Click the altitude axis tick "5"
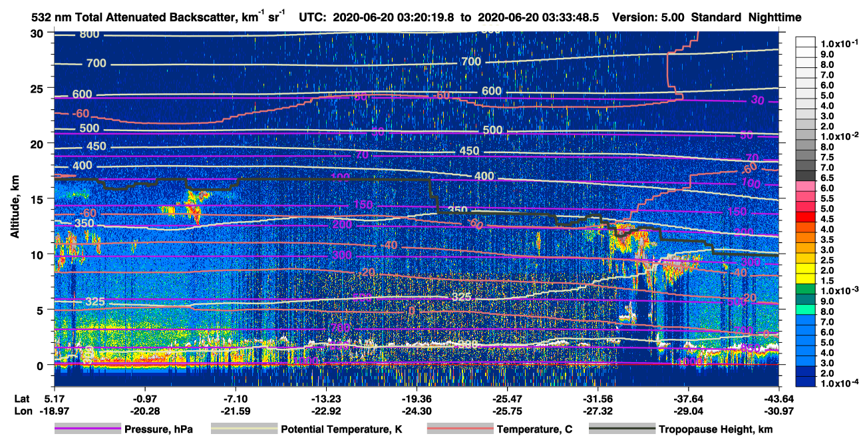Image resolution: width=865 pixels, height=444 pixels. (41, 310)
